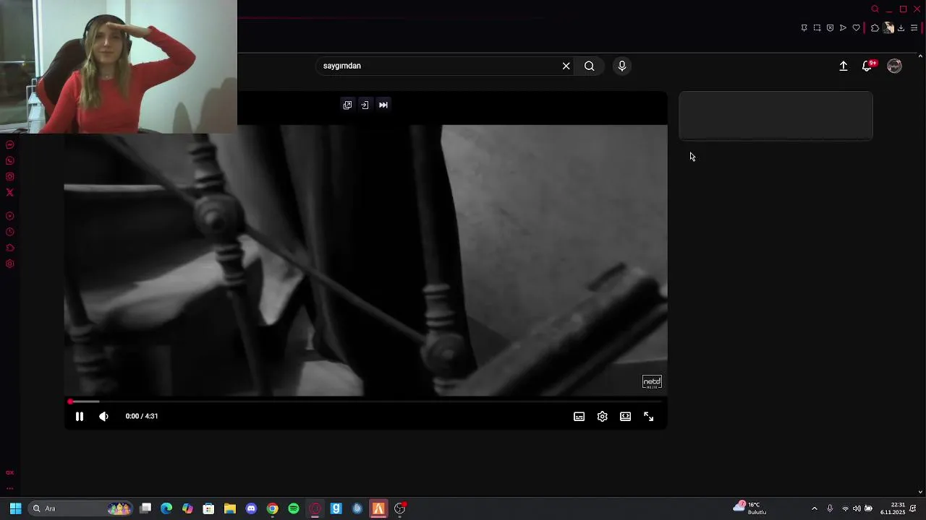Screen dimensions: 926x520
Task: Mute the video volume
Action: [103, 416]
